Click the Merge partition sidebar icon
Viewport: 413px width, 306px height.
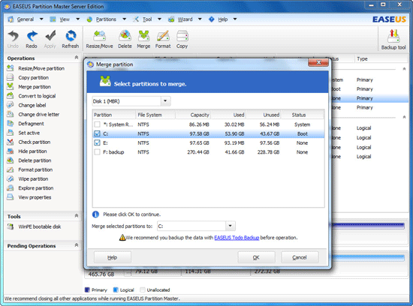tap(11, 86)
